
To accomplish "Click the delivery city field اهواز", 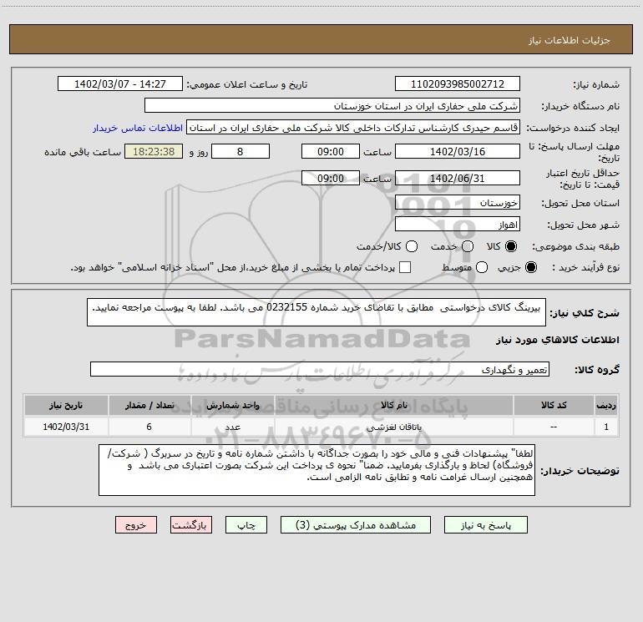I will tap(458, 225).
